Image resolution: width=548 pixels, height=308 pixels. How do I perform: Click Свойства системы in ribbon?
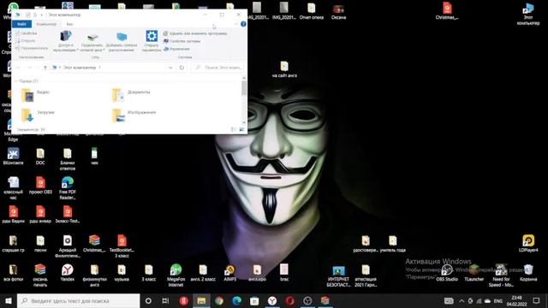point(182,41)
